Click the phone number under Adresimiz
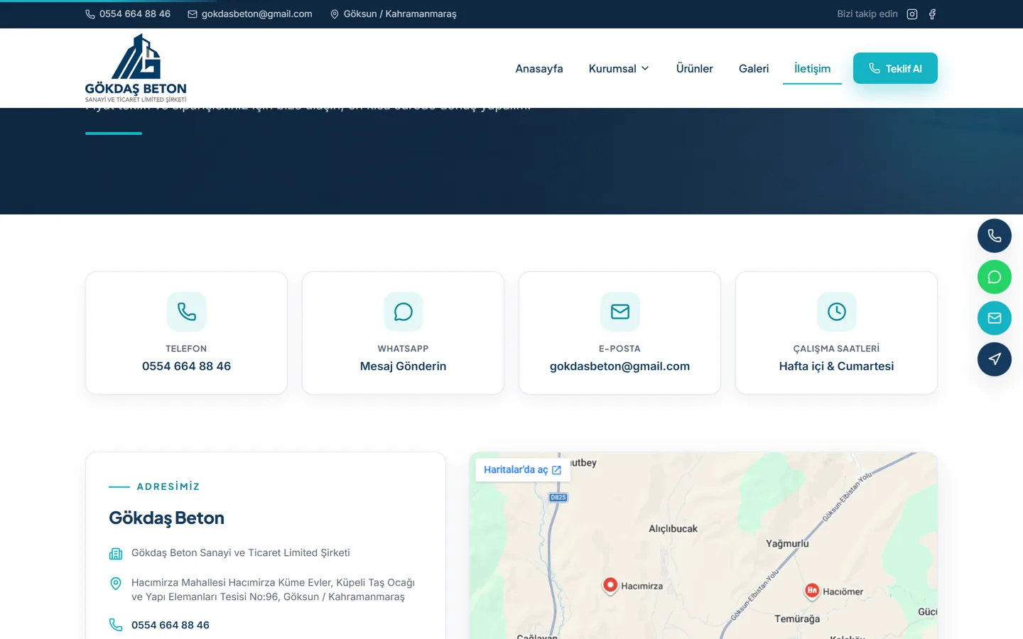 170,626
